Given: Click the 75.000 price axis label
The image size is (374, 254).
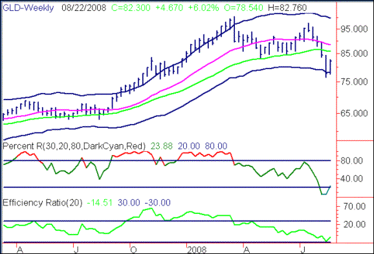Looking at the screenshot, I should coord(354,81).
